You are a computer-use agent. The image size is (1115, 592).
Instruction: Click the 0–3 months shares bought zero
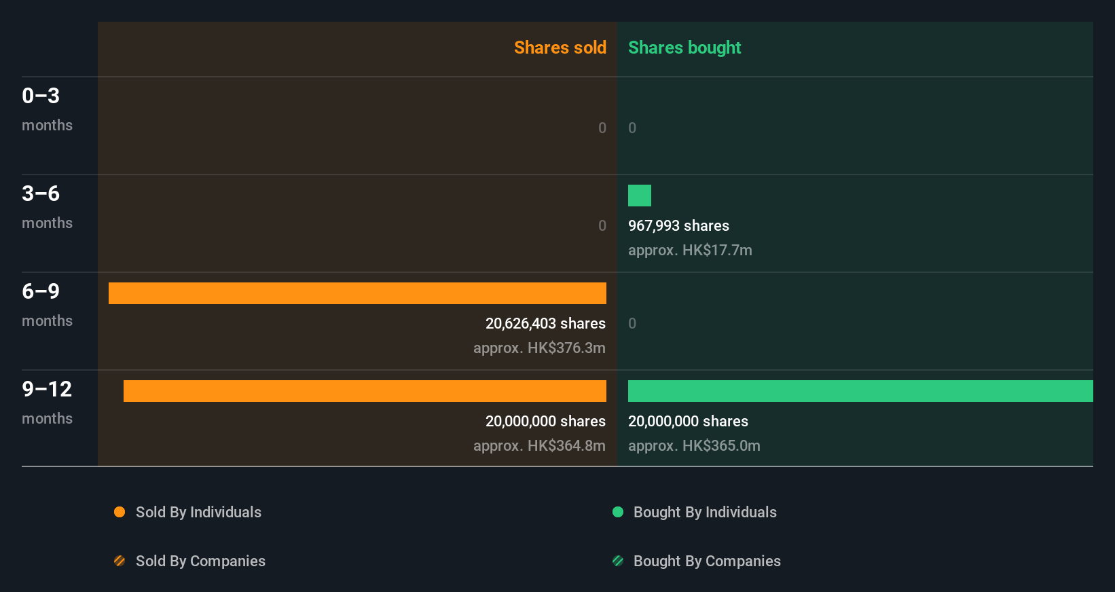632,128
